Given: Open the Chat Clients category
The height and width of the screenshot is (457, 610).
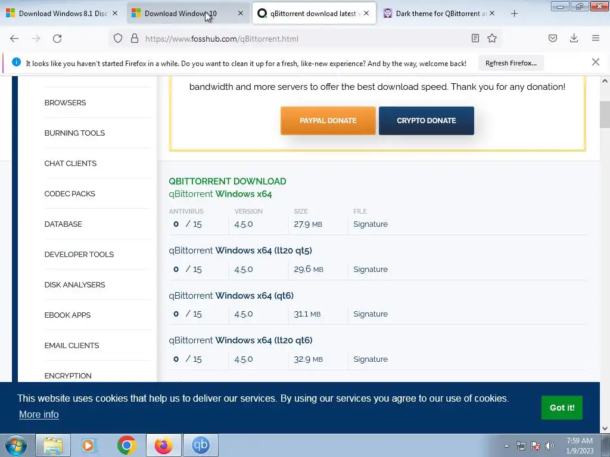Looking at the screenshot, I should [70, 164].
